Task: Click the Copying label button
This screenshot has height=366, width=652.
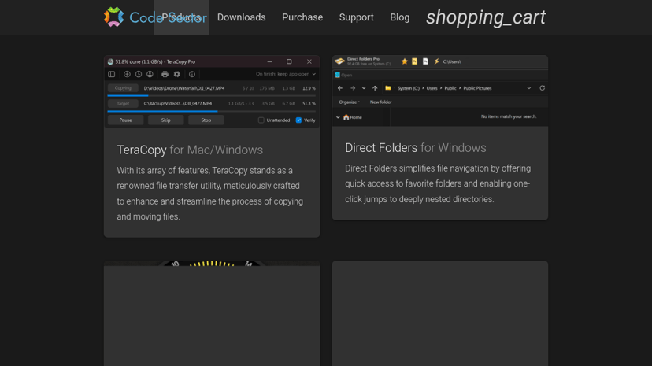Action: click(x=123, y=88)
